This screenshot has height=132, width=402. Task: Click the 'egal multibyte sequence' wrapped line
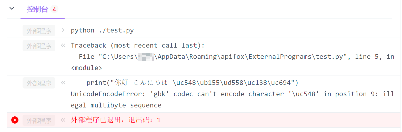(x=116, y=105)
